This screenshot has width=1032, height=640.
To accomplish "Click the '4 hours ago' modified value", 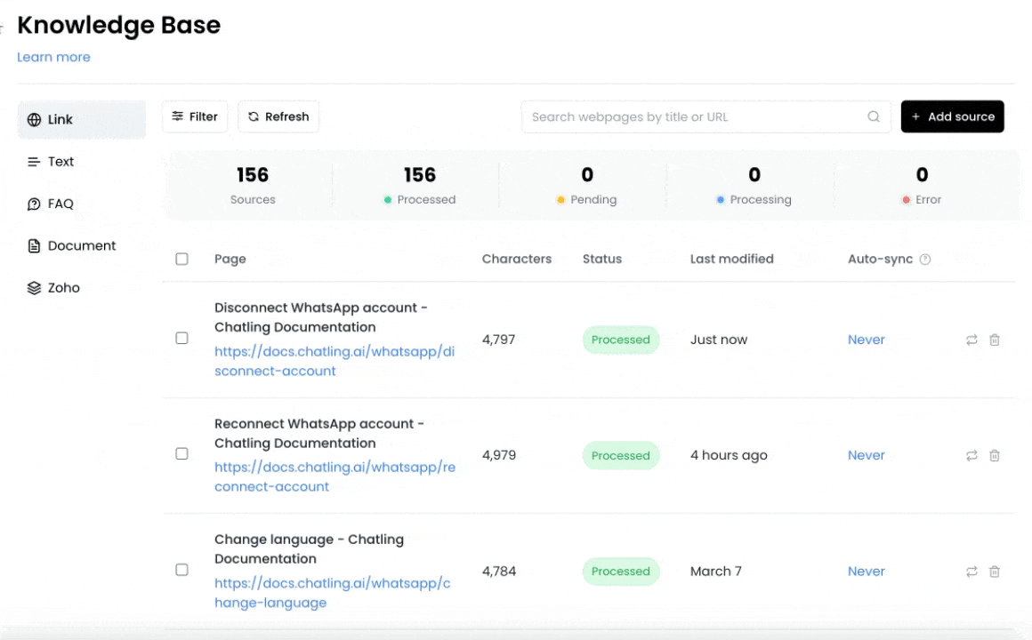I will pos(729,455).
